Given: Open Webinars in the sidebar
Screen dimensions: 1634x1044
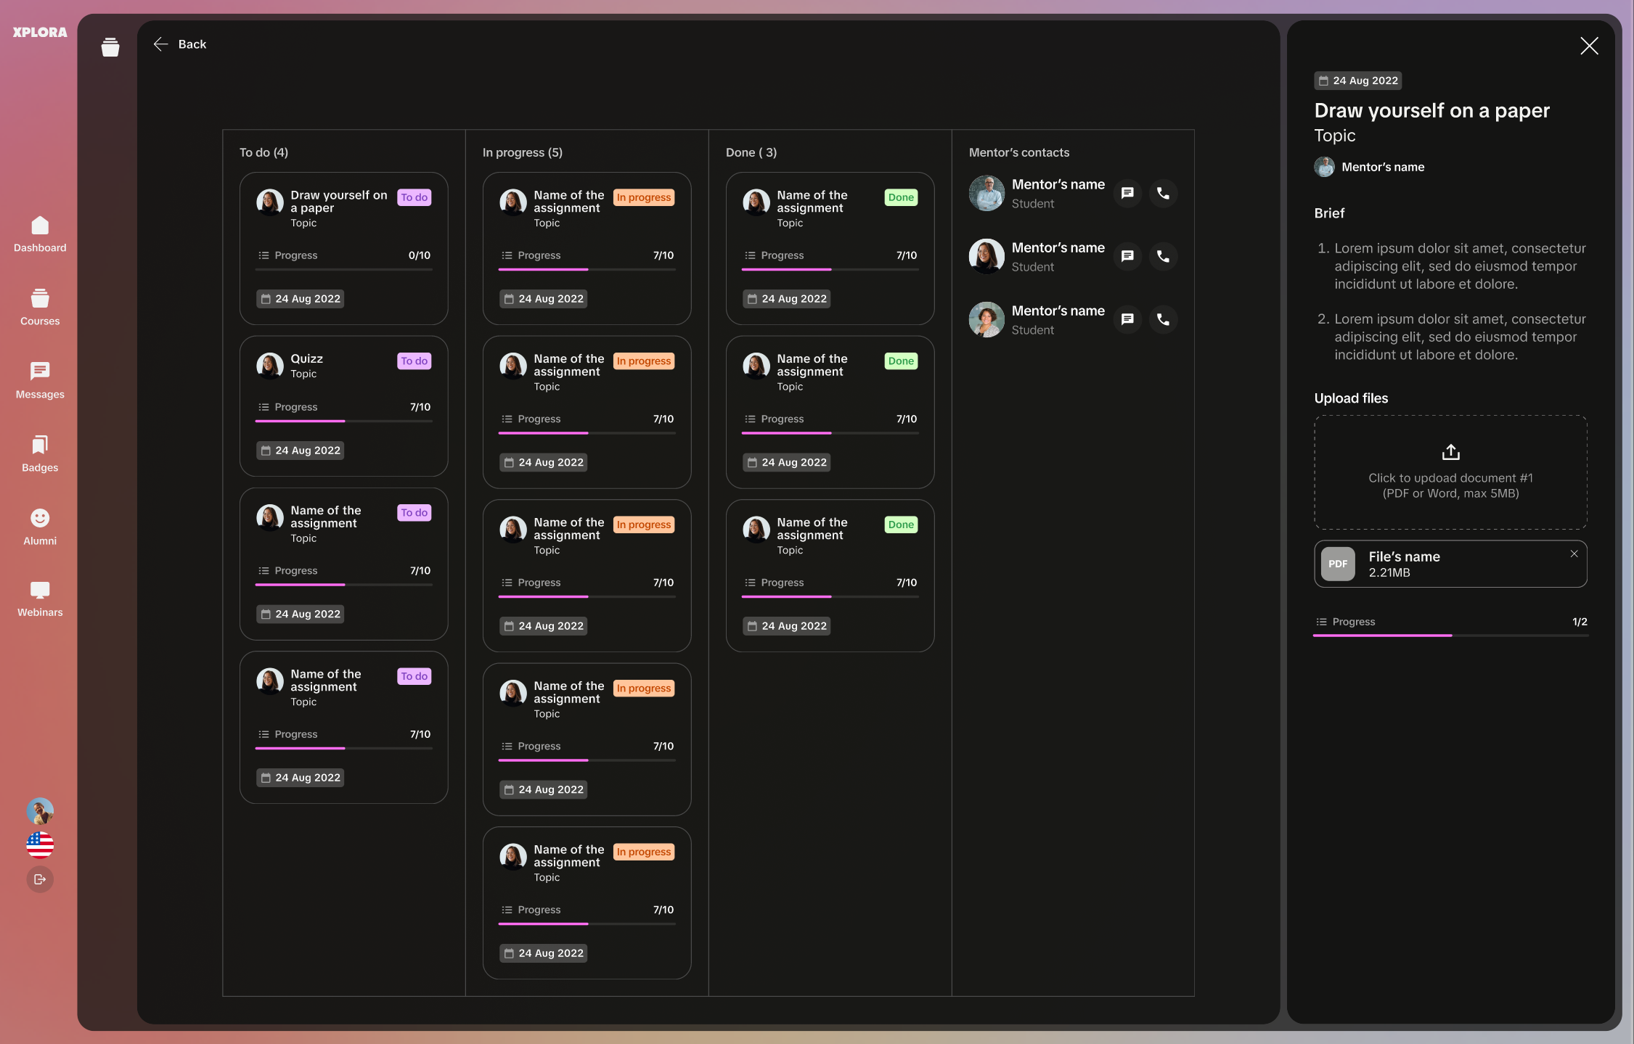Looking at the screenshot, I should tap(40, 599).
